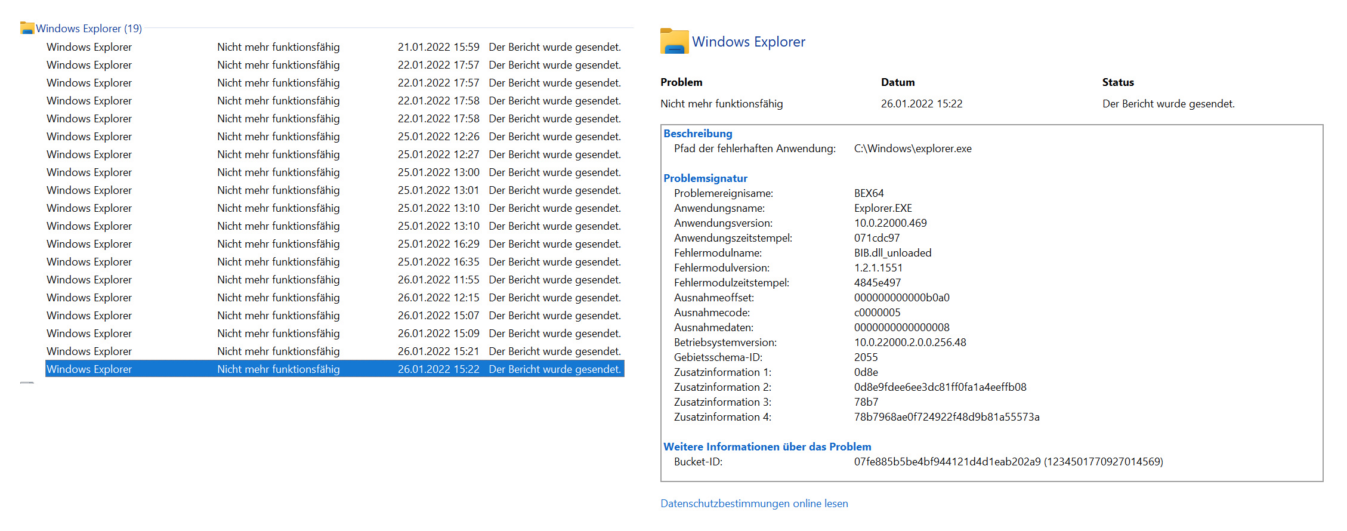
Task: Click the Betriebsystemversion label
Action: 725,342
